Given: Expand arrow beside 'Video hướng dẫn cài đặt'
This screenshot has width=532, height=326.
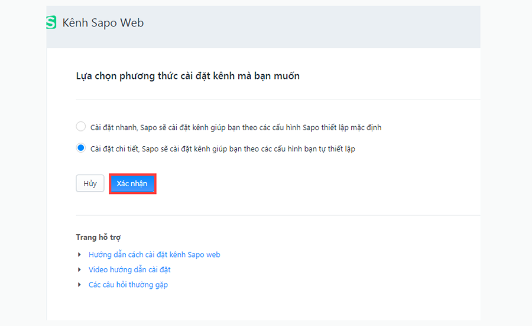Looking at the screenshot, I should pos(79,269).
